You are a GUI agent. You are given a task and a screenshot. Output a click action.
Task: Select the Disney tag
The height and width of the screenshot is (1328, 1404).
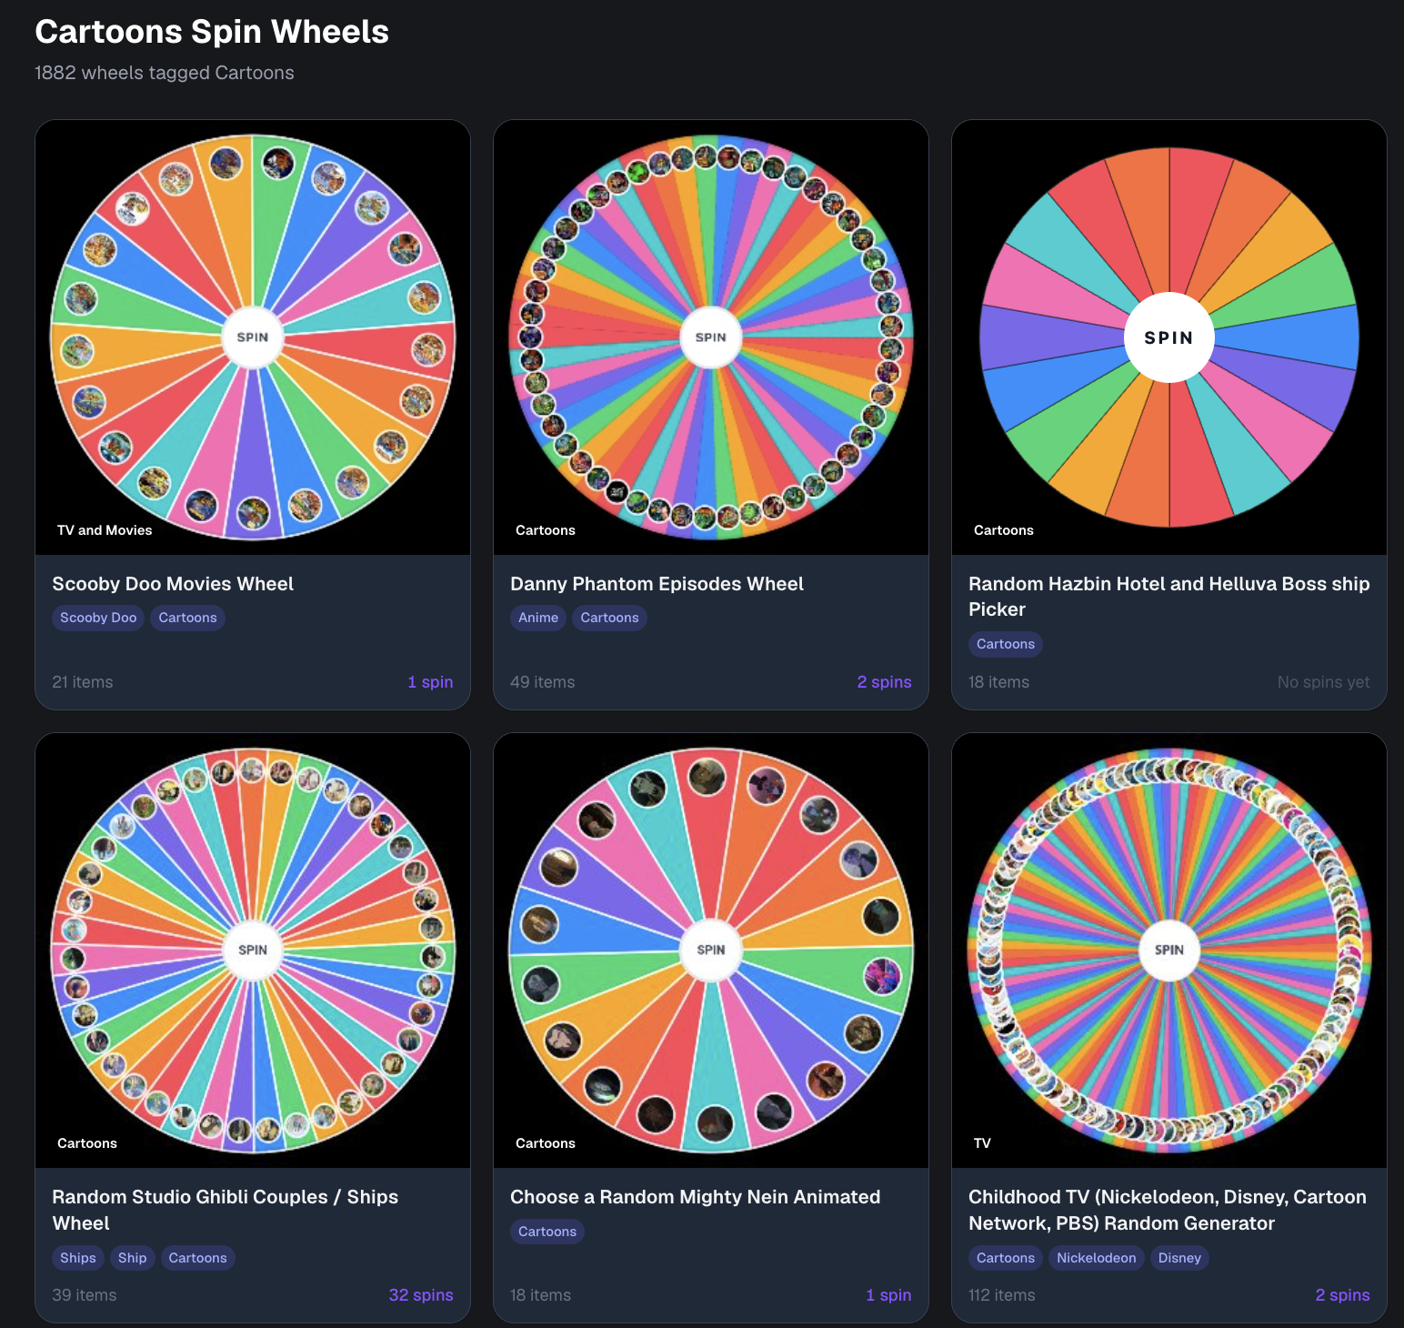pos(1179,1258)
